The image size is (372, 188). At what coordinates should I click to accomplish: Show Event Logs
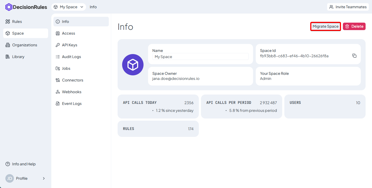pos(72,104)
